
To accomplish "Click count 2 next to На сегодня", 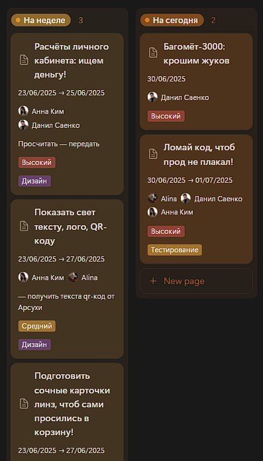I will point(213,21).
